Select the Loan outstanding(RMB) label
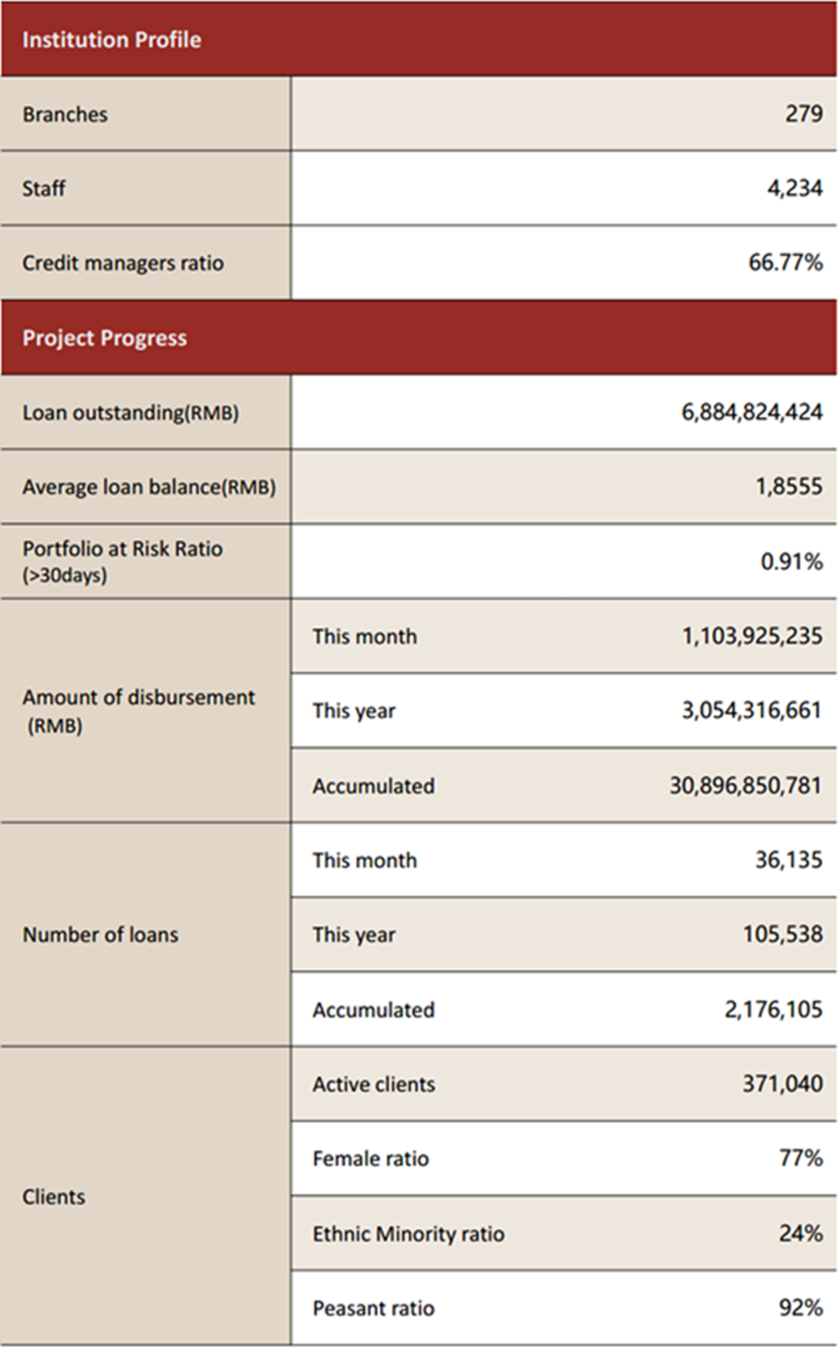This screenshot has height=1348, width=839. [x=131, y=413]
